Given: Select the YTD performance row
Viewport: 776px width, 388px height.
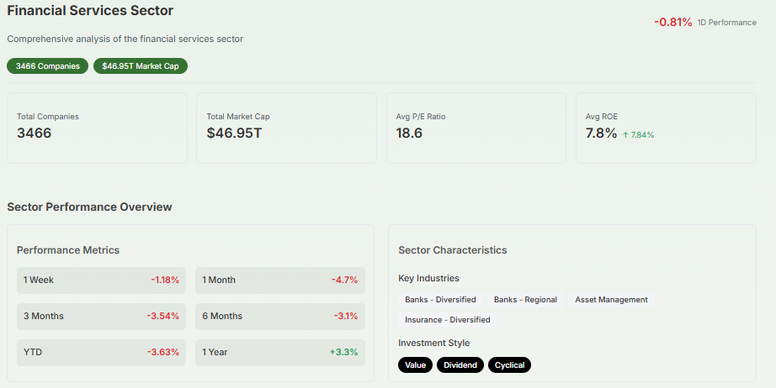Looking at the screenshot, I should pos(101,352).
